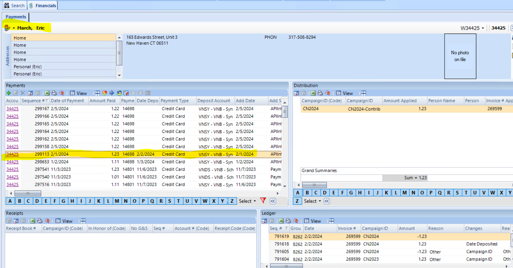Open Distribution grid layout icon
This screenshot has width=513, height=268.
coord(363,93)
